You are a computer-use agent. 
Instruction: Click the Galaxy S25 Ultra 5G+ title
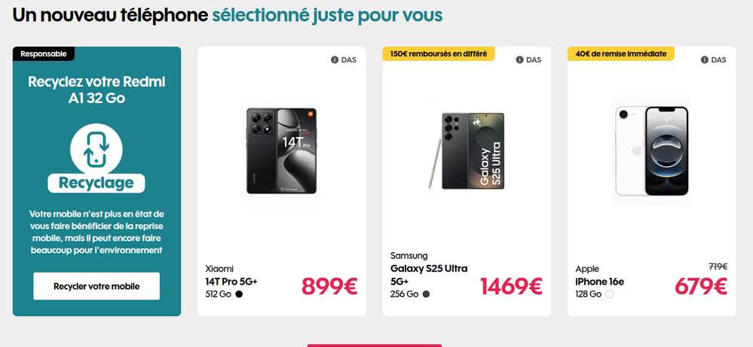[x=429, y=275]
